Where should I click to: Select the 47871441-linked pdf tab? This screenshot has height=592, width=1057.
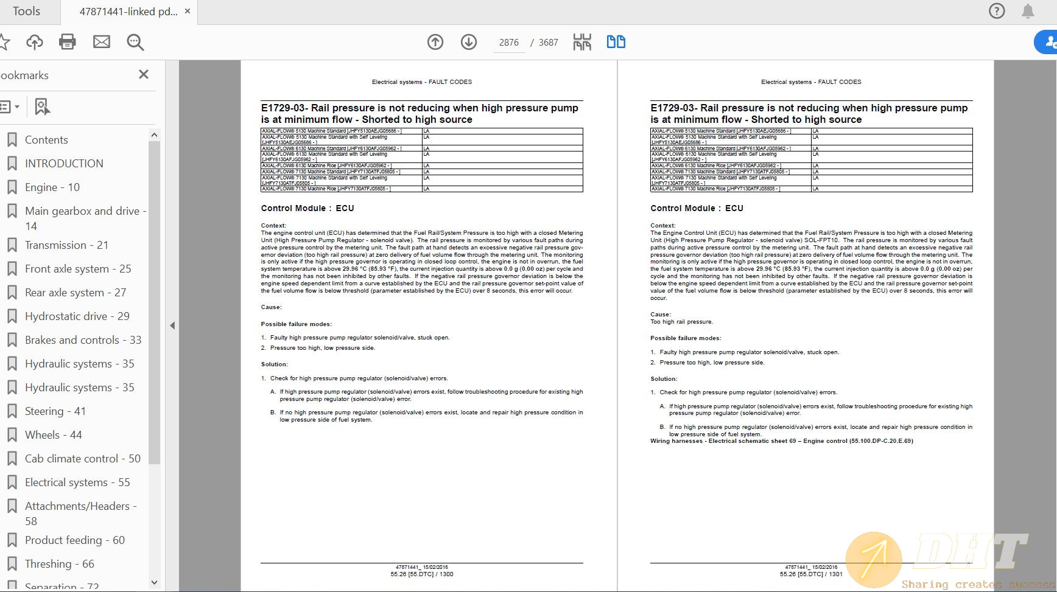click(x=128, y=12)
